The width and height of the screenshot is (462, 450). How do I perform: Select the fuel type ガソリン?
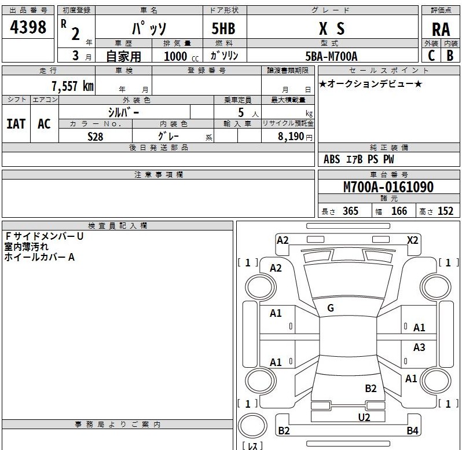[x=224, y=56]
